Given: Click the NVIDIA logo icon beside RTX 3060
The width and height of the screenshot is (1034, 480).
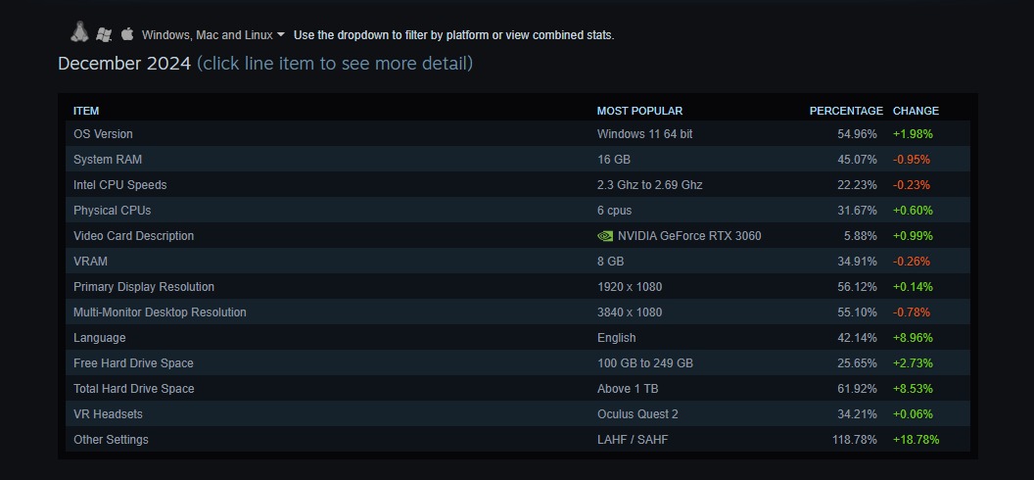Looking at the screenshot, I should pyautogui.click(x=605, y=236).
